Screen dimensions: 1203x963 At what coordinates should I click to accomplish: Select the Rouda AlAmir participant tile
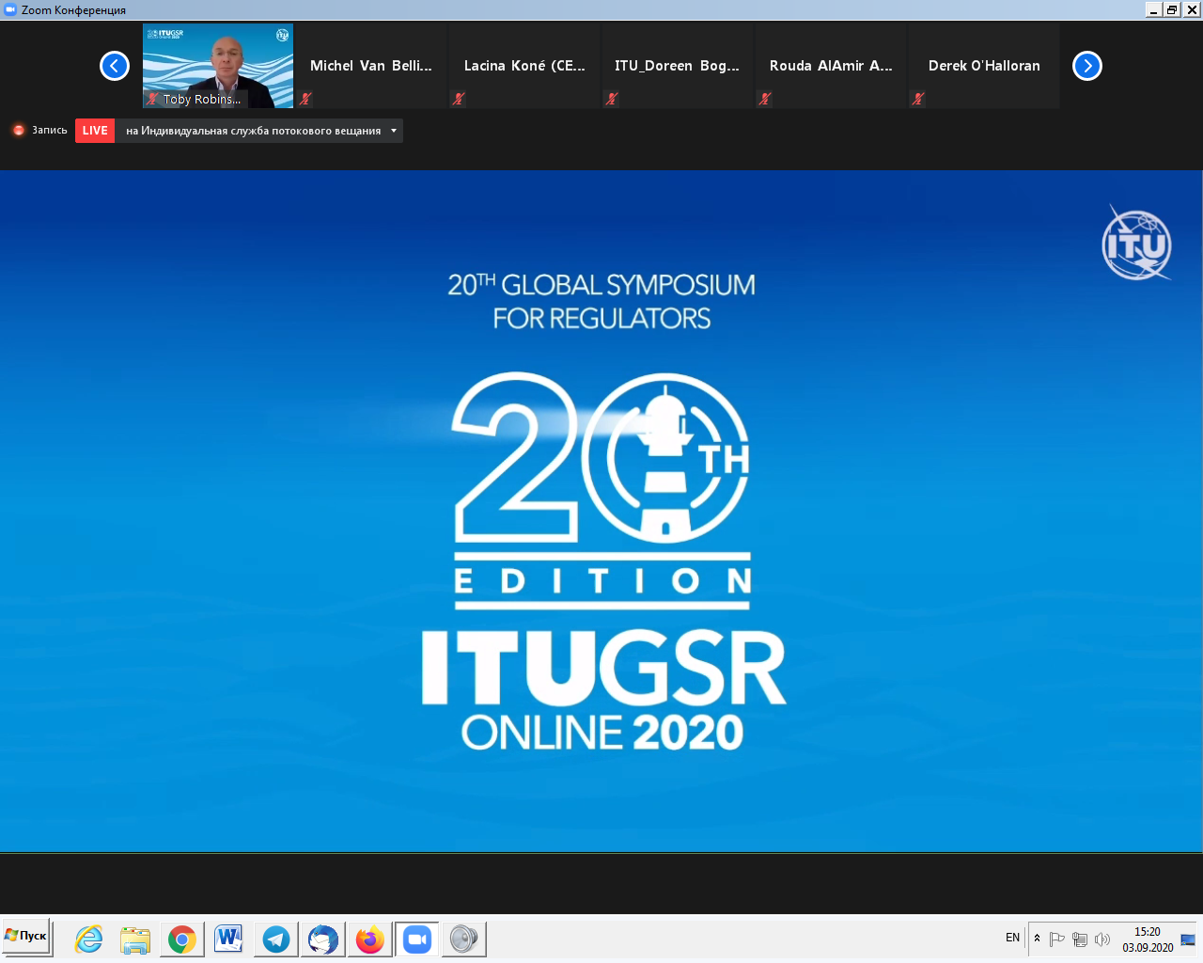point(831,66)
